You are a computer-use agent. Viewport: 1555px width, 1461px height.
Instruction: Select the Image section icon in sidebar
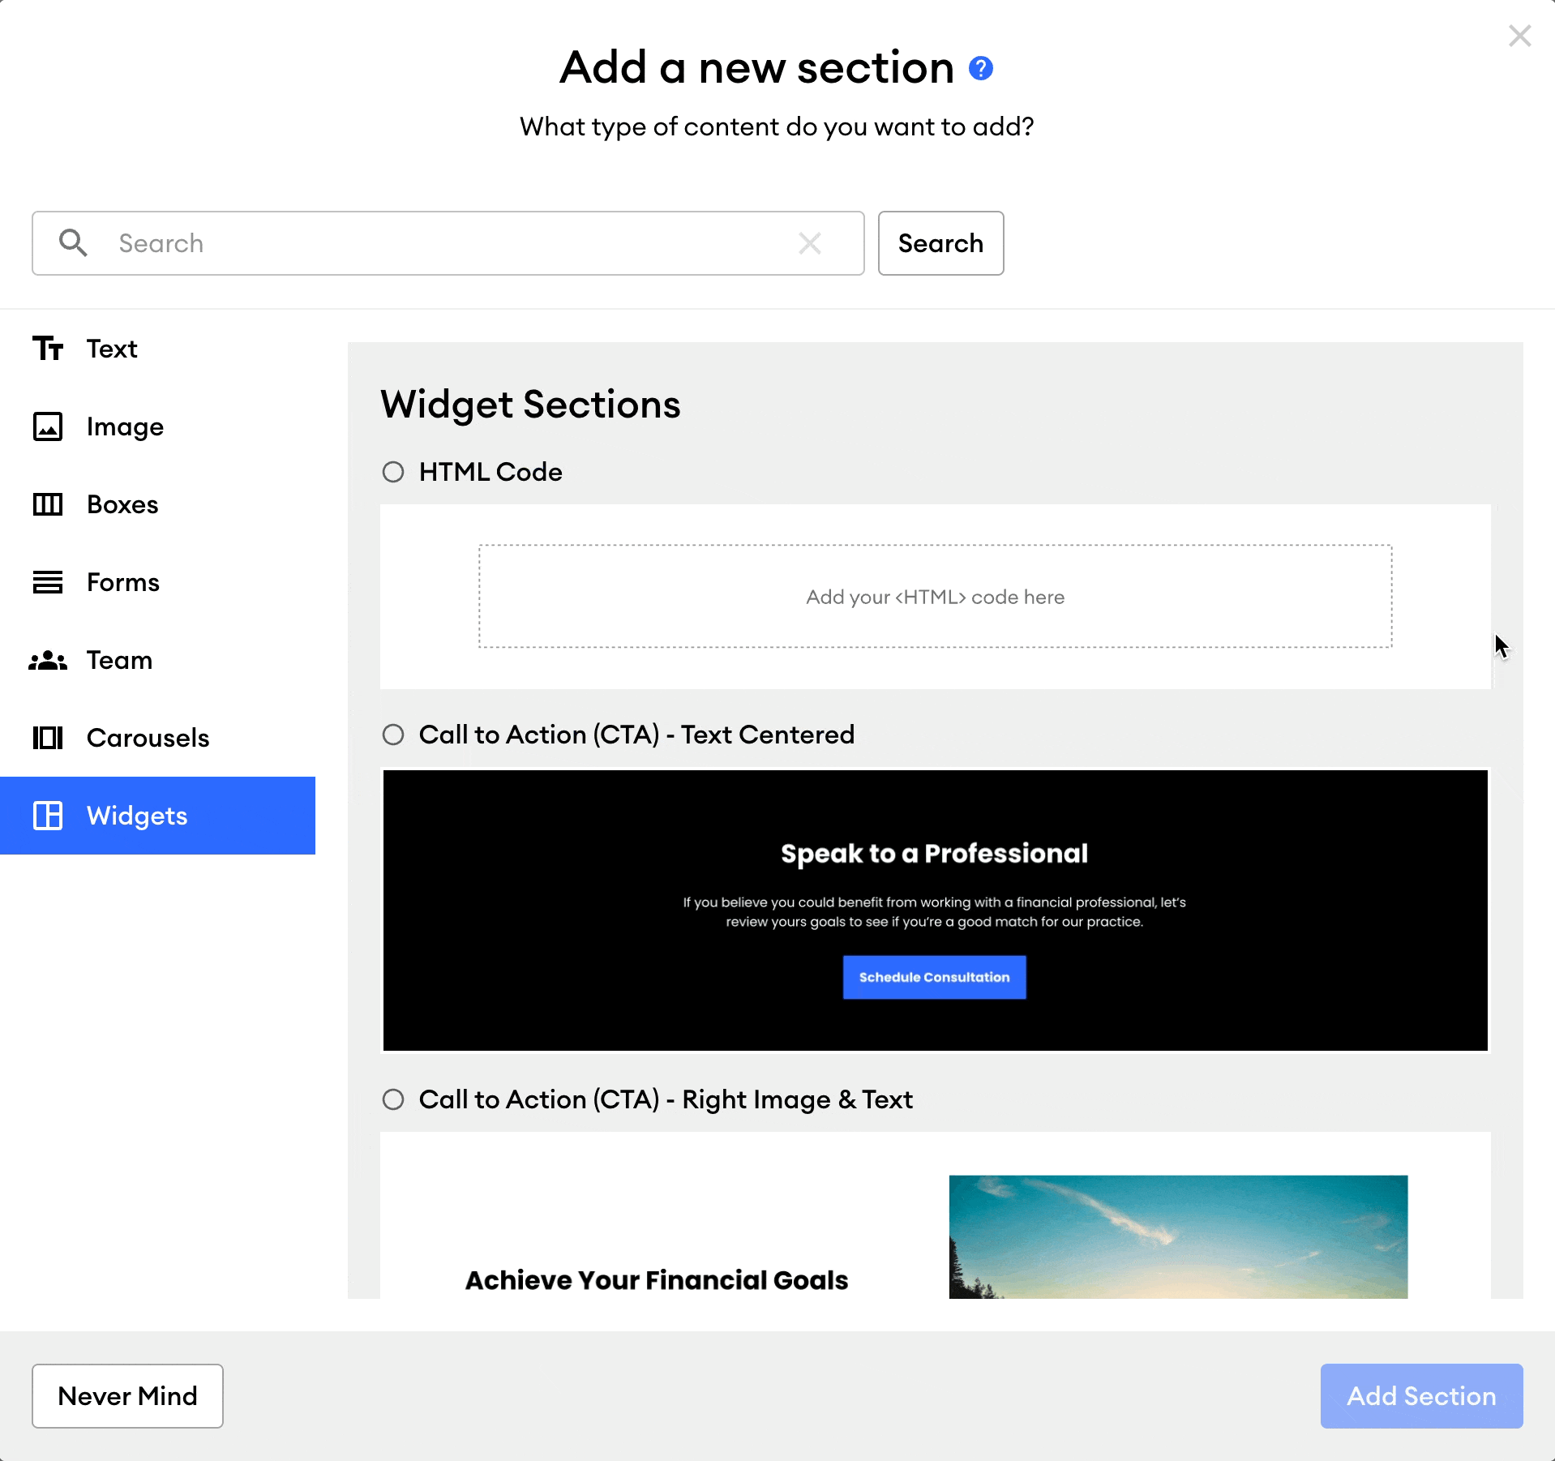click(47, 426)
